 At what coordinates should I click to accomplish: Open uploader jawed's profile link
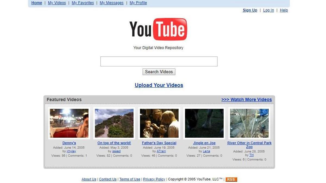coord(116,151)
